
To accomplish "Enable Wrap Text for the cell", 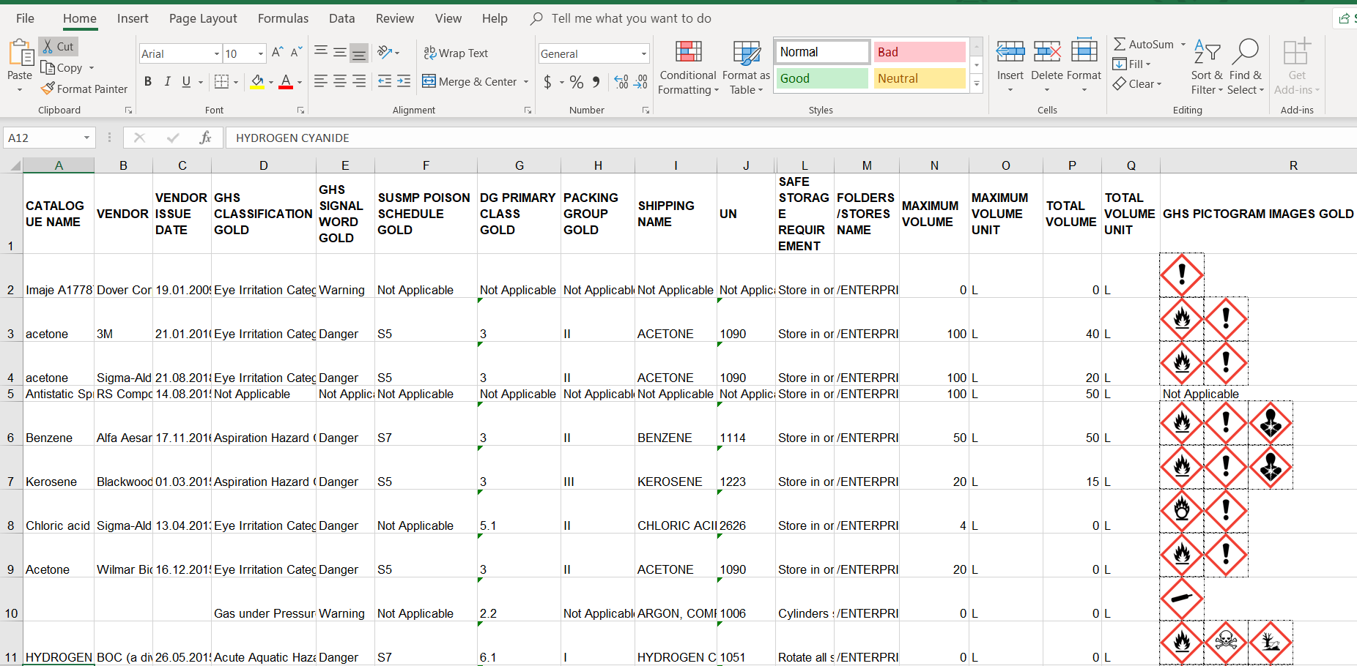I will point(456,53).
